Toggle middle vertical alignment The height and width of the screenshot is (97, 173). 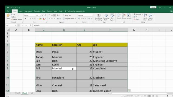click(x=52, y=15)
